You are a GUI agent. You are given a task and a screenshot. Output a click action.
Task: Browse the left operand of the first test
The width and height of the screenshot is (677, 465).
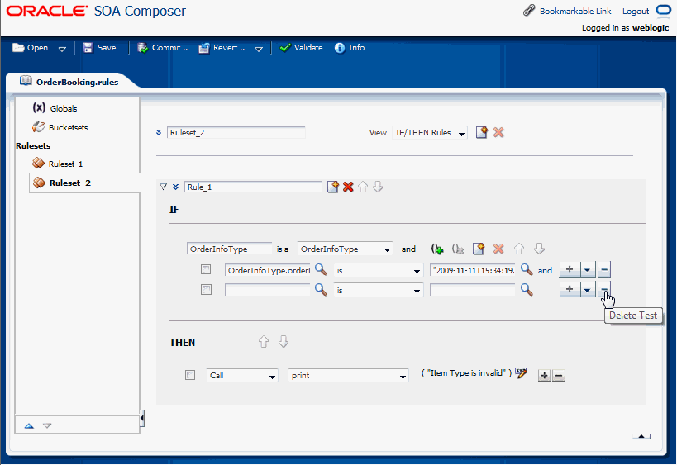tap(321, 269)
